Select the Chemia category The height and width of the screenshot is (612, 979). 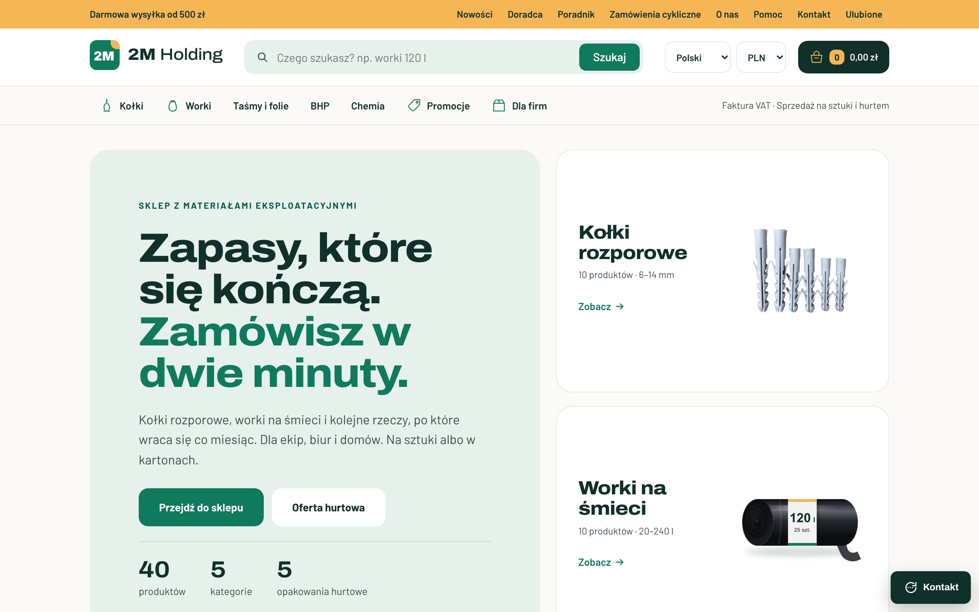pos(368,106)
